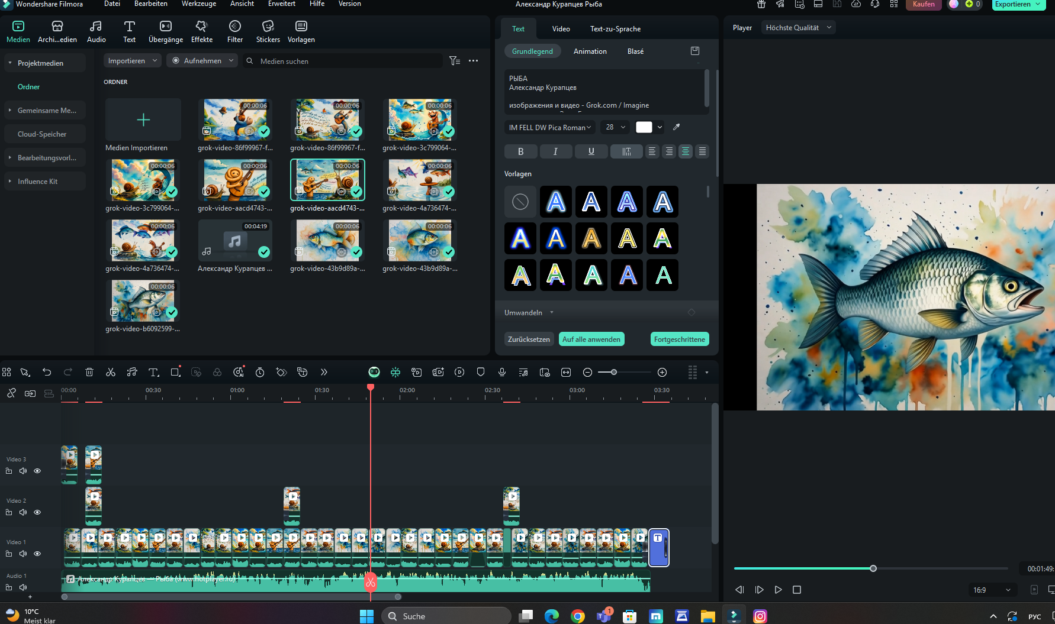Select the timeline Text tool icon

[x=153, y=372]
